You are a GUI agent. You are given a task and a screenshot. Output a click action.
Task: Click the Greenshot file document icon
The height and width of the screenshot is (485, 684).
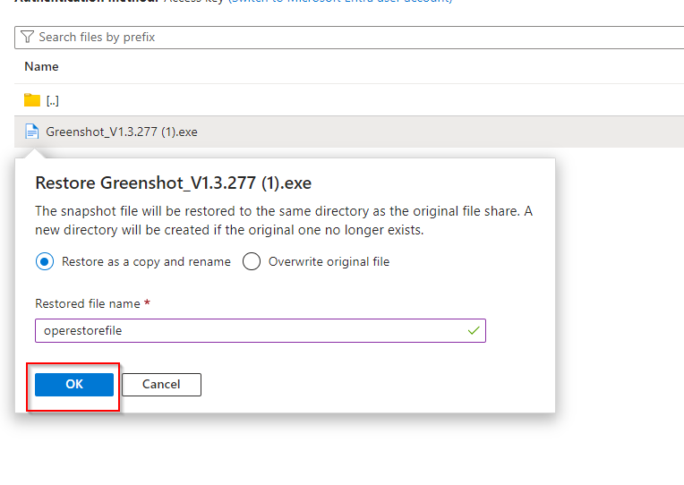[x=32, y=132]
